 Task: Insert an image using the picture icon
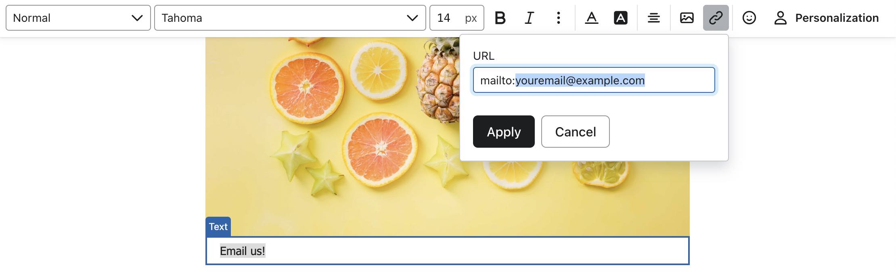687,18
